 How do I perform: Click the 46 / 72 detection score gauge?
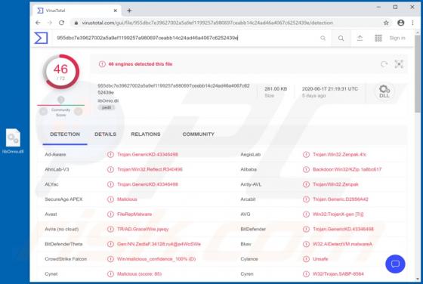click(x=61, y=72)
